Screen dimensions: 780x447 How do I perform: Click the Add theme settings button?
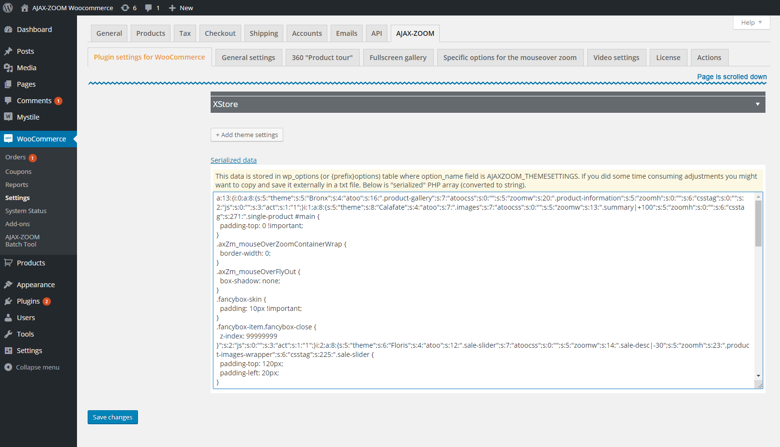[x=247, y=135]
